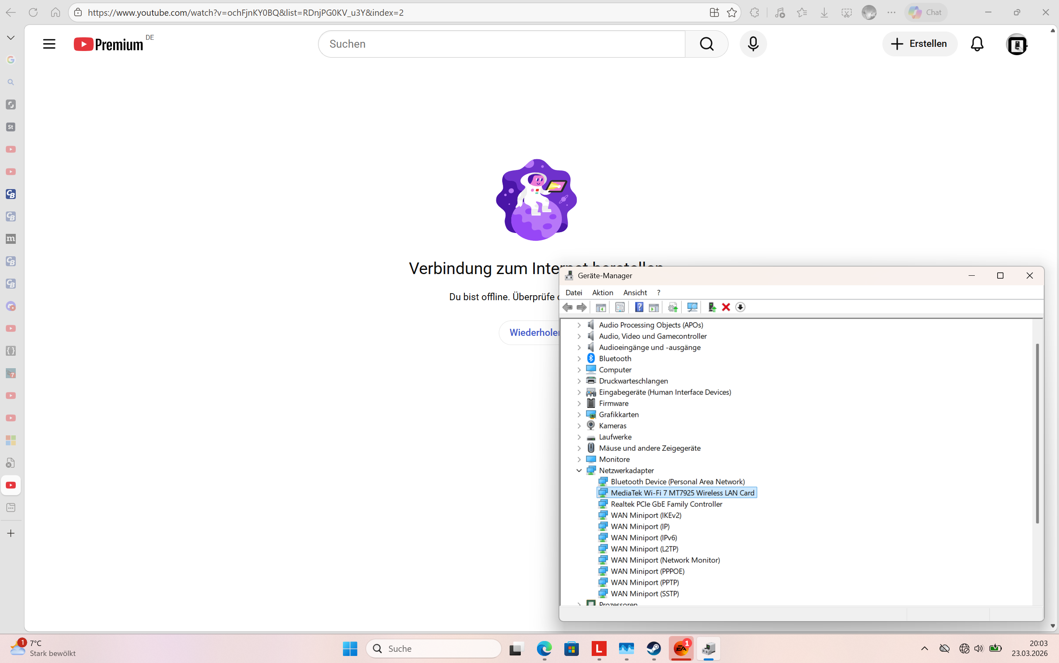Add page to favorites with star icon

pos(731,12)
